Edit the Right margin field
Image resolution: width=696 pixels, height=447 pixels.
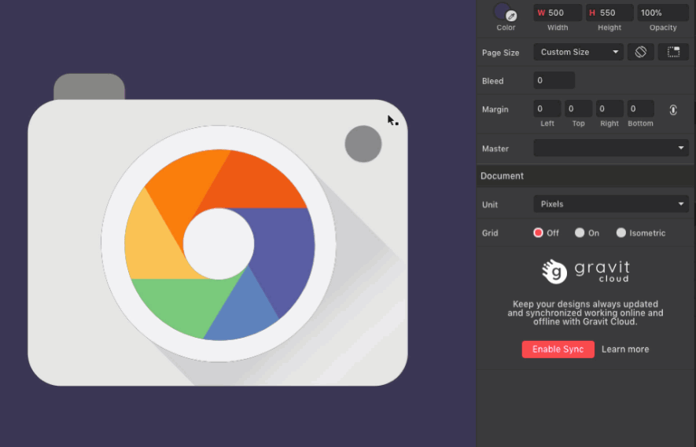pyautogui.click(x=609, y=108)
